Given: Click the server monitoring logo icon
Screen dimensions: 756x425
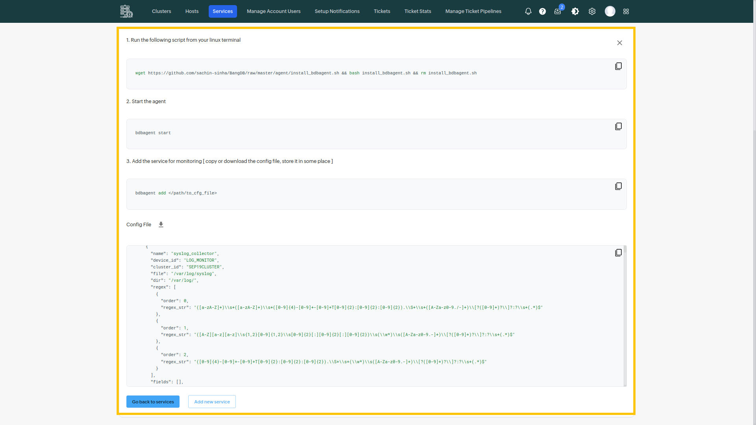Looking at the screenshot, I should (126, 11).
